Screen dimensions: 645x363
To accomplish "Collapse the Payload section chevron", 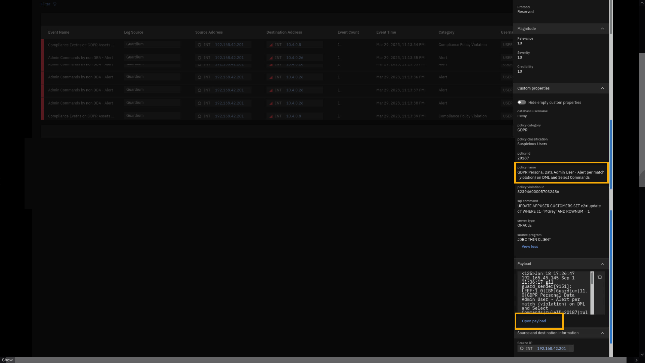I will pyautogui.click(x=602, y=264).
